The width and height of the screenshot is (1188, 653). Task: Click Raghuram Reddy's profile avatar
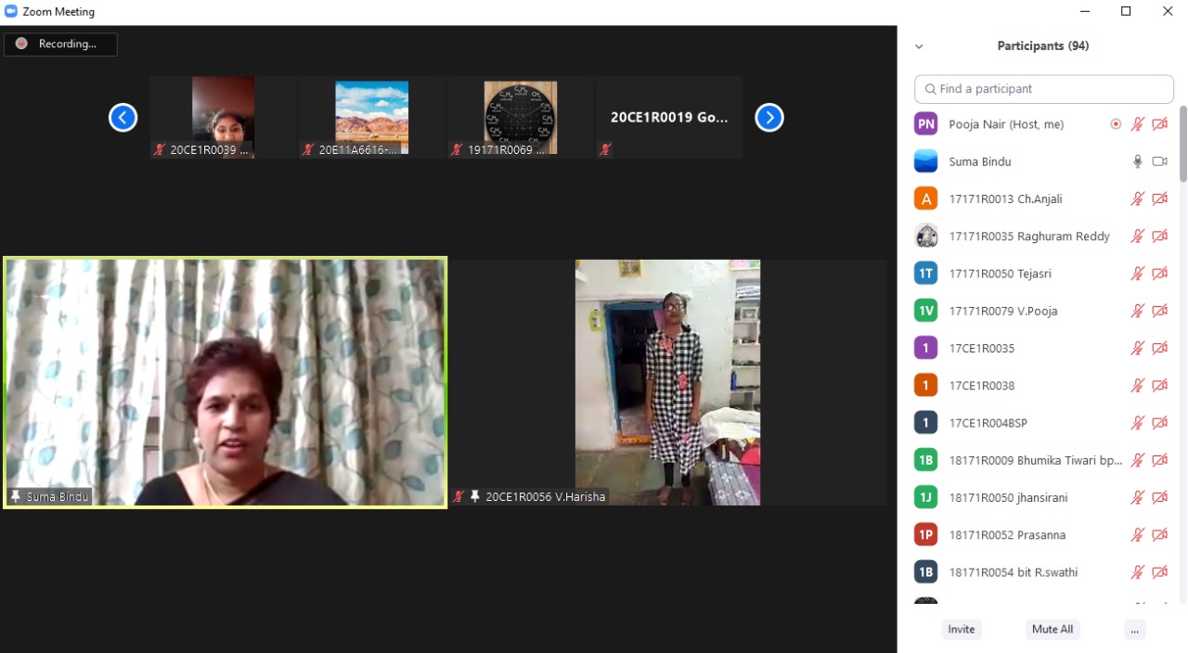click(925, 236)
